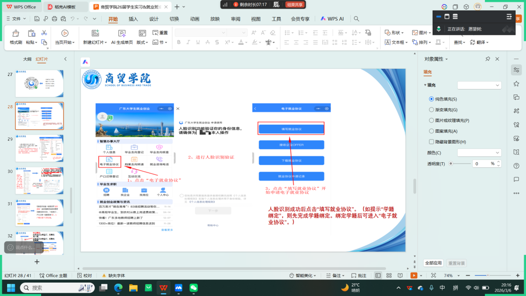Expand the Color (颜色) dropdown in fill panel
Viewport: 526px width, 296px height.
point(479,153)
